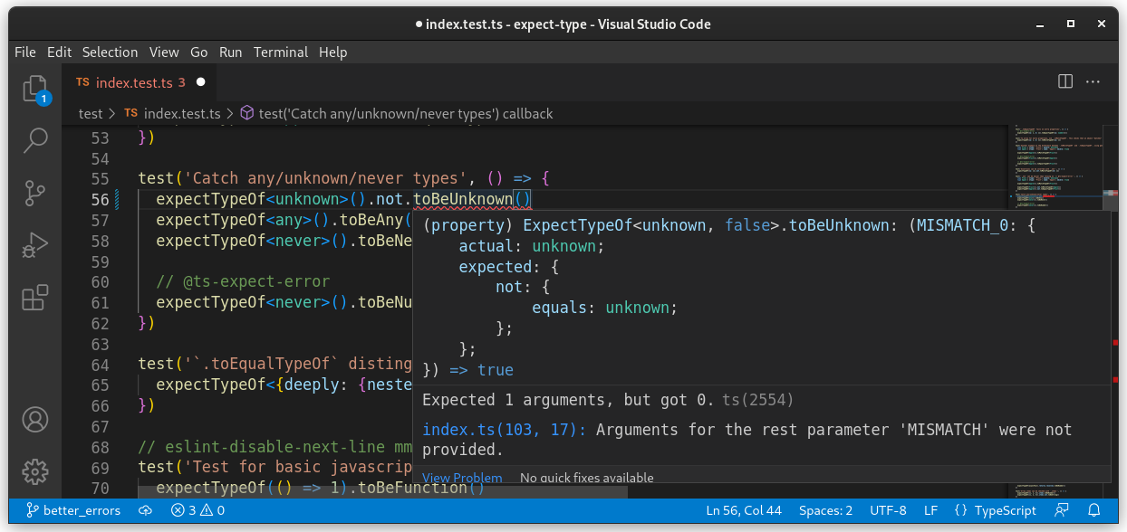Open the Selection menu

click(110, 52)
